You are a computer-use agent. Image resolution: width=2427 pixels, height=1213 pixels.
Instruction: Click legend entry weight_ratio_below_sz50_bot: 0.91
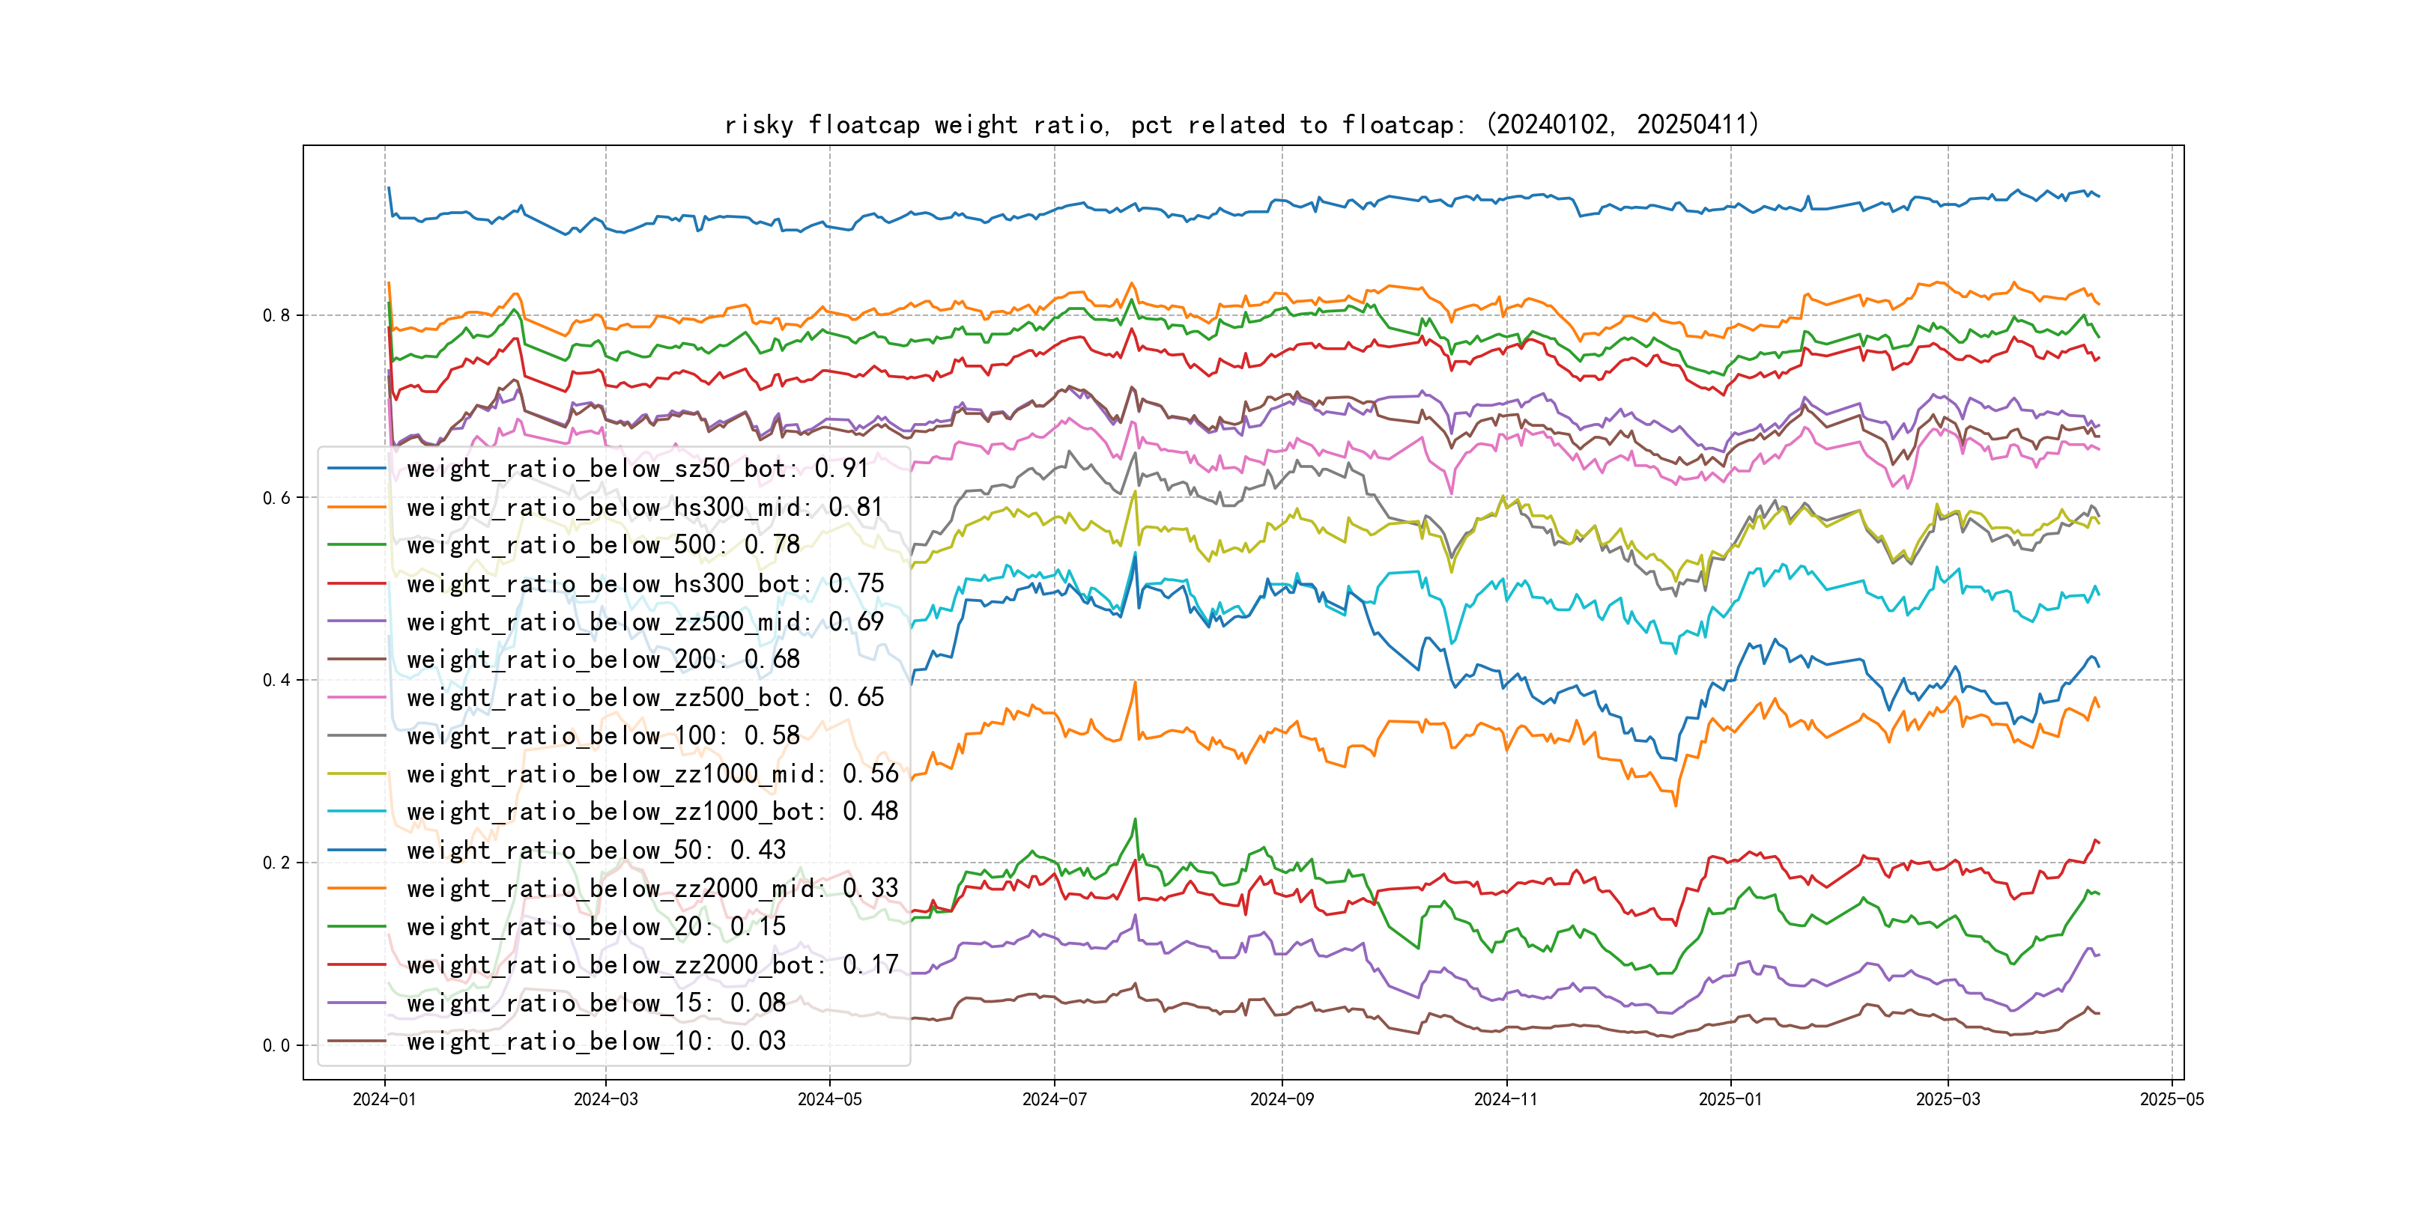click(x=637, y=469)
